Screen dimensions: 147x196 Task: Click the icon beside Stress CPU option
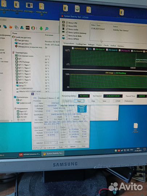tap(64, 22)
